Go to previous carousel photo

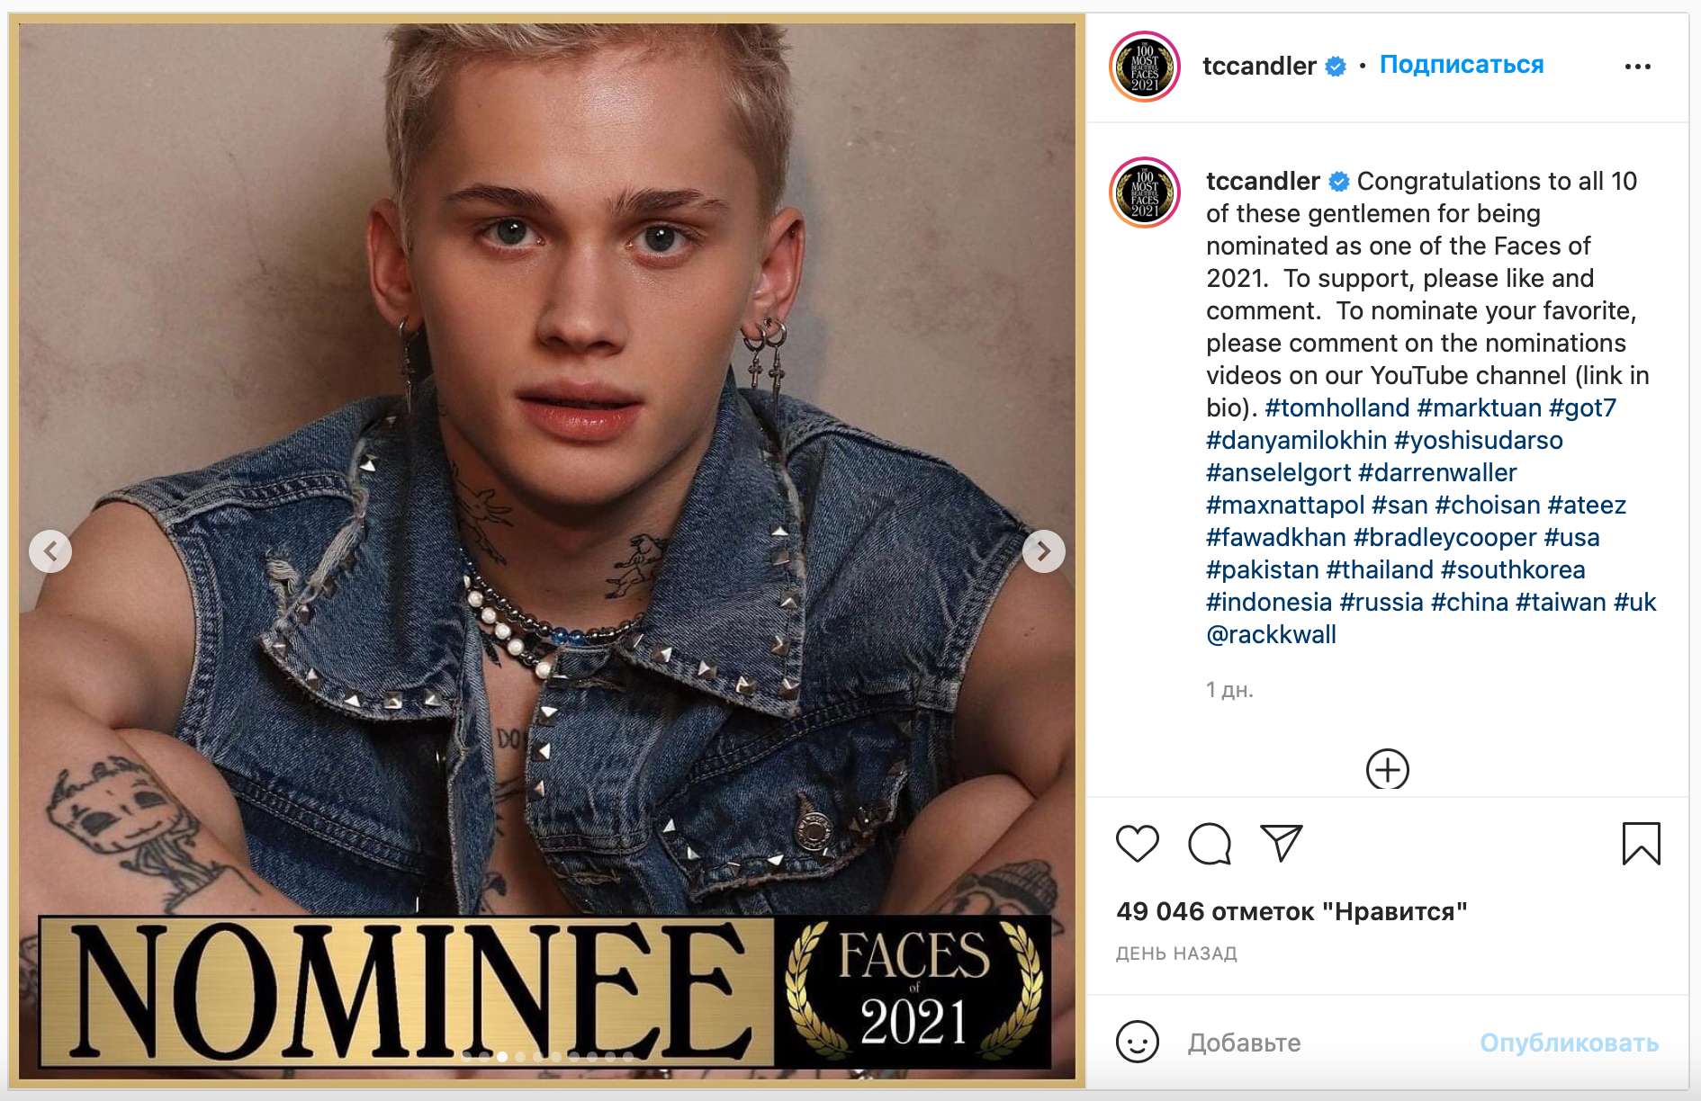[50, 551]
